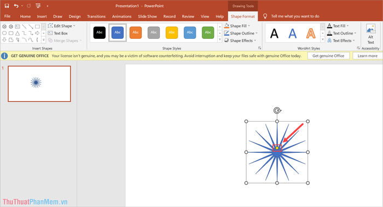
Task: Apply the orange shape style preset
Action: (136, 32)
